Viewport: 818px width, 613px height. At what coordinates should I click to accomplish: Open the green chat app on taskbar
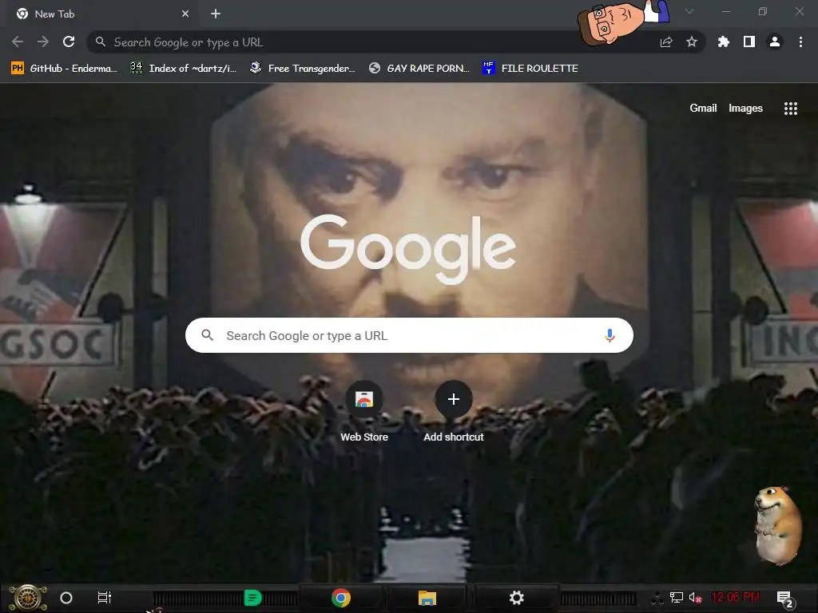252,598
